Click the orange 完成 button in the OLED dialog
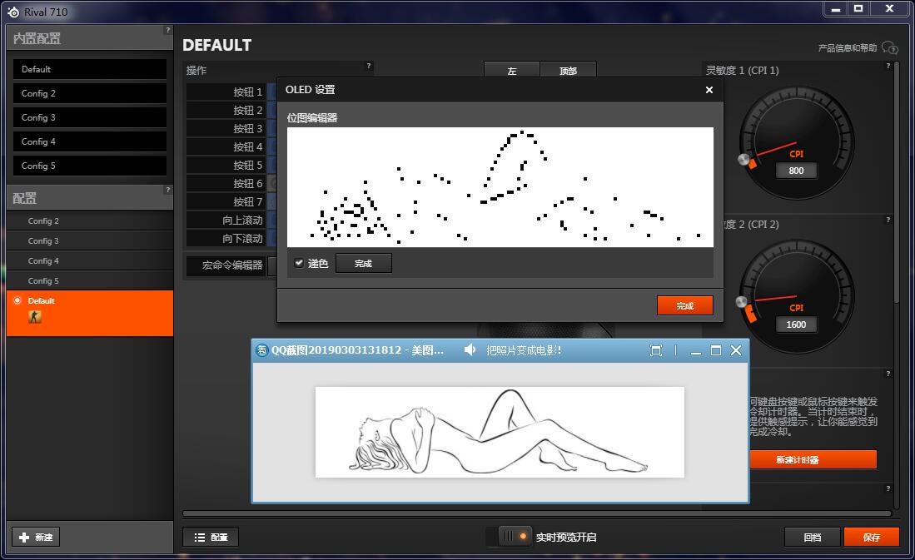 [x=684, y=305]
